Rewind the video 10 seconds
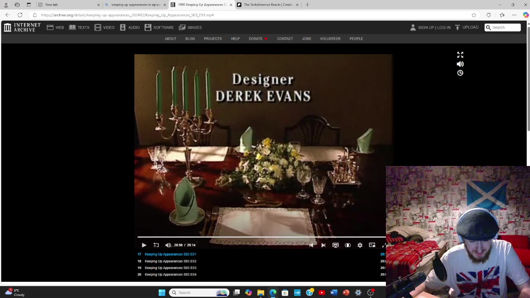Viewport: 530px width, 298px height. (156, 245)
